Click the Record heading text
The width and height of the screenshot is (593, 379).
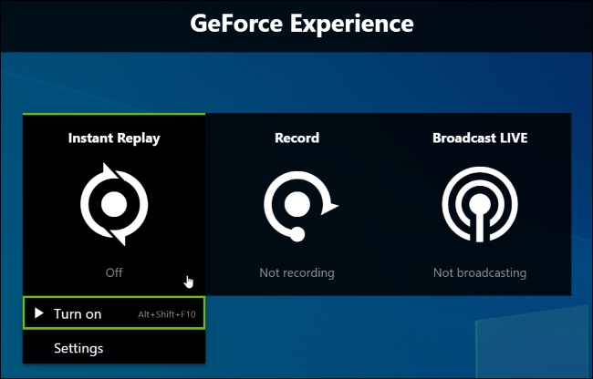tap(296, 138)
